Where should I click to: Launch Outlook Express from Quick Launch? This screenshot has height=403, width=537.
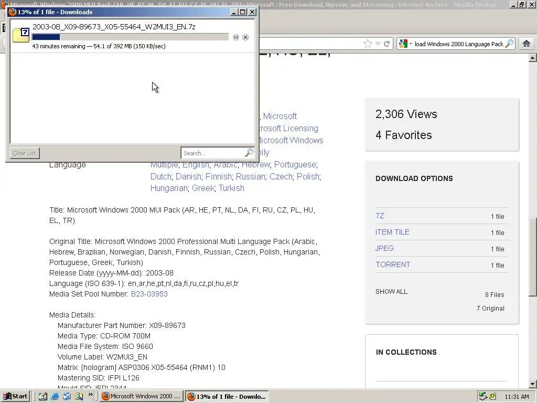point(67,396)
